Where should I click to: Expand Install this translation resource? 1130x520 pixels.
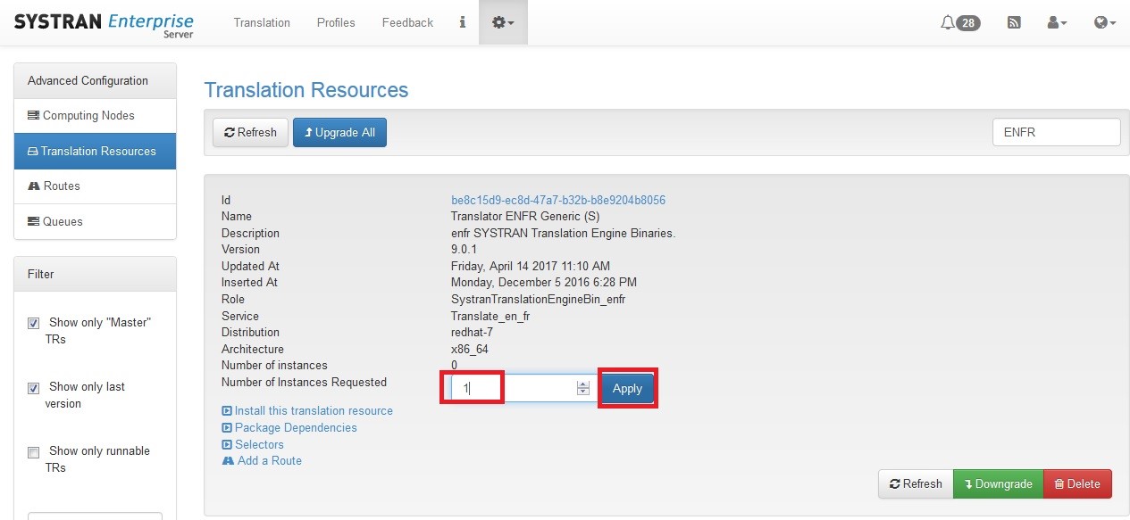(x=307, y=411)
